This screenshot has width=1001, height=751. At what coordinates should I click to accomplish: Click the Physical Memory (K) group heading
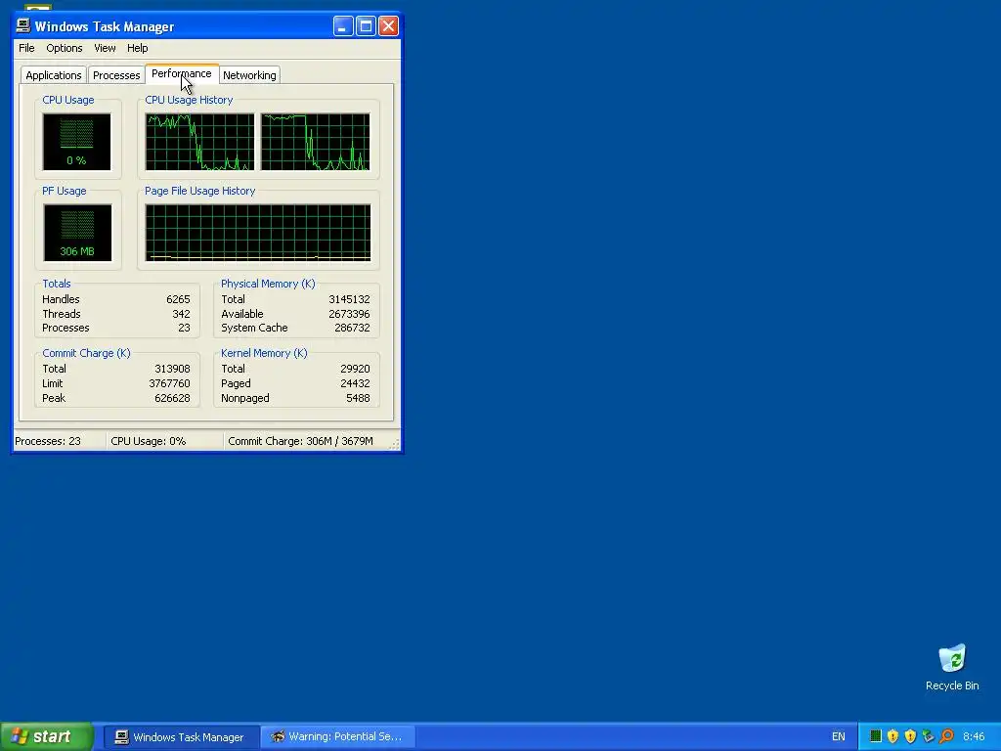tap(268, 284)
